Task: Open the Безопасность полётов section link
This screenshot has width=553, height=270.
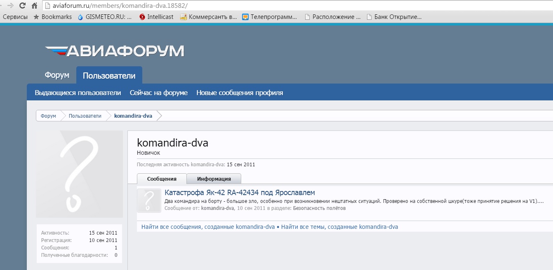Action: (x=319, y=208)
